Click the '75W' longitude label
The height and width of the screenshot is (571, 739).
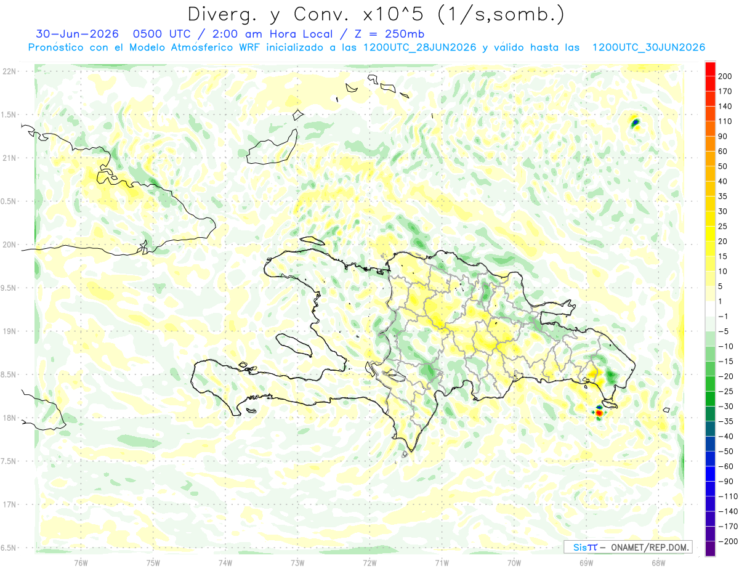click(153, 563)
